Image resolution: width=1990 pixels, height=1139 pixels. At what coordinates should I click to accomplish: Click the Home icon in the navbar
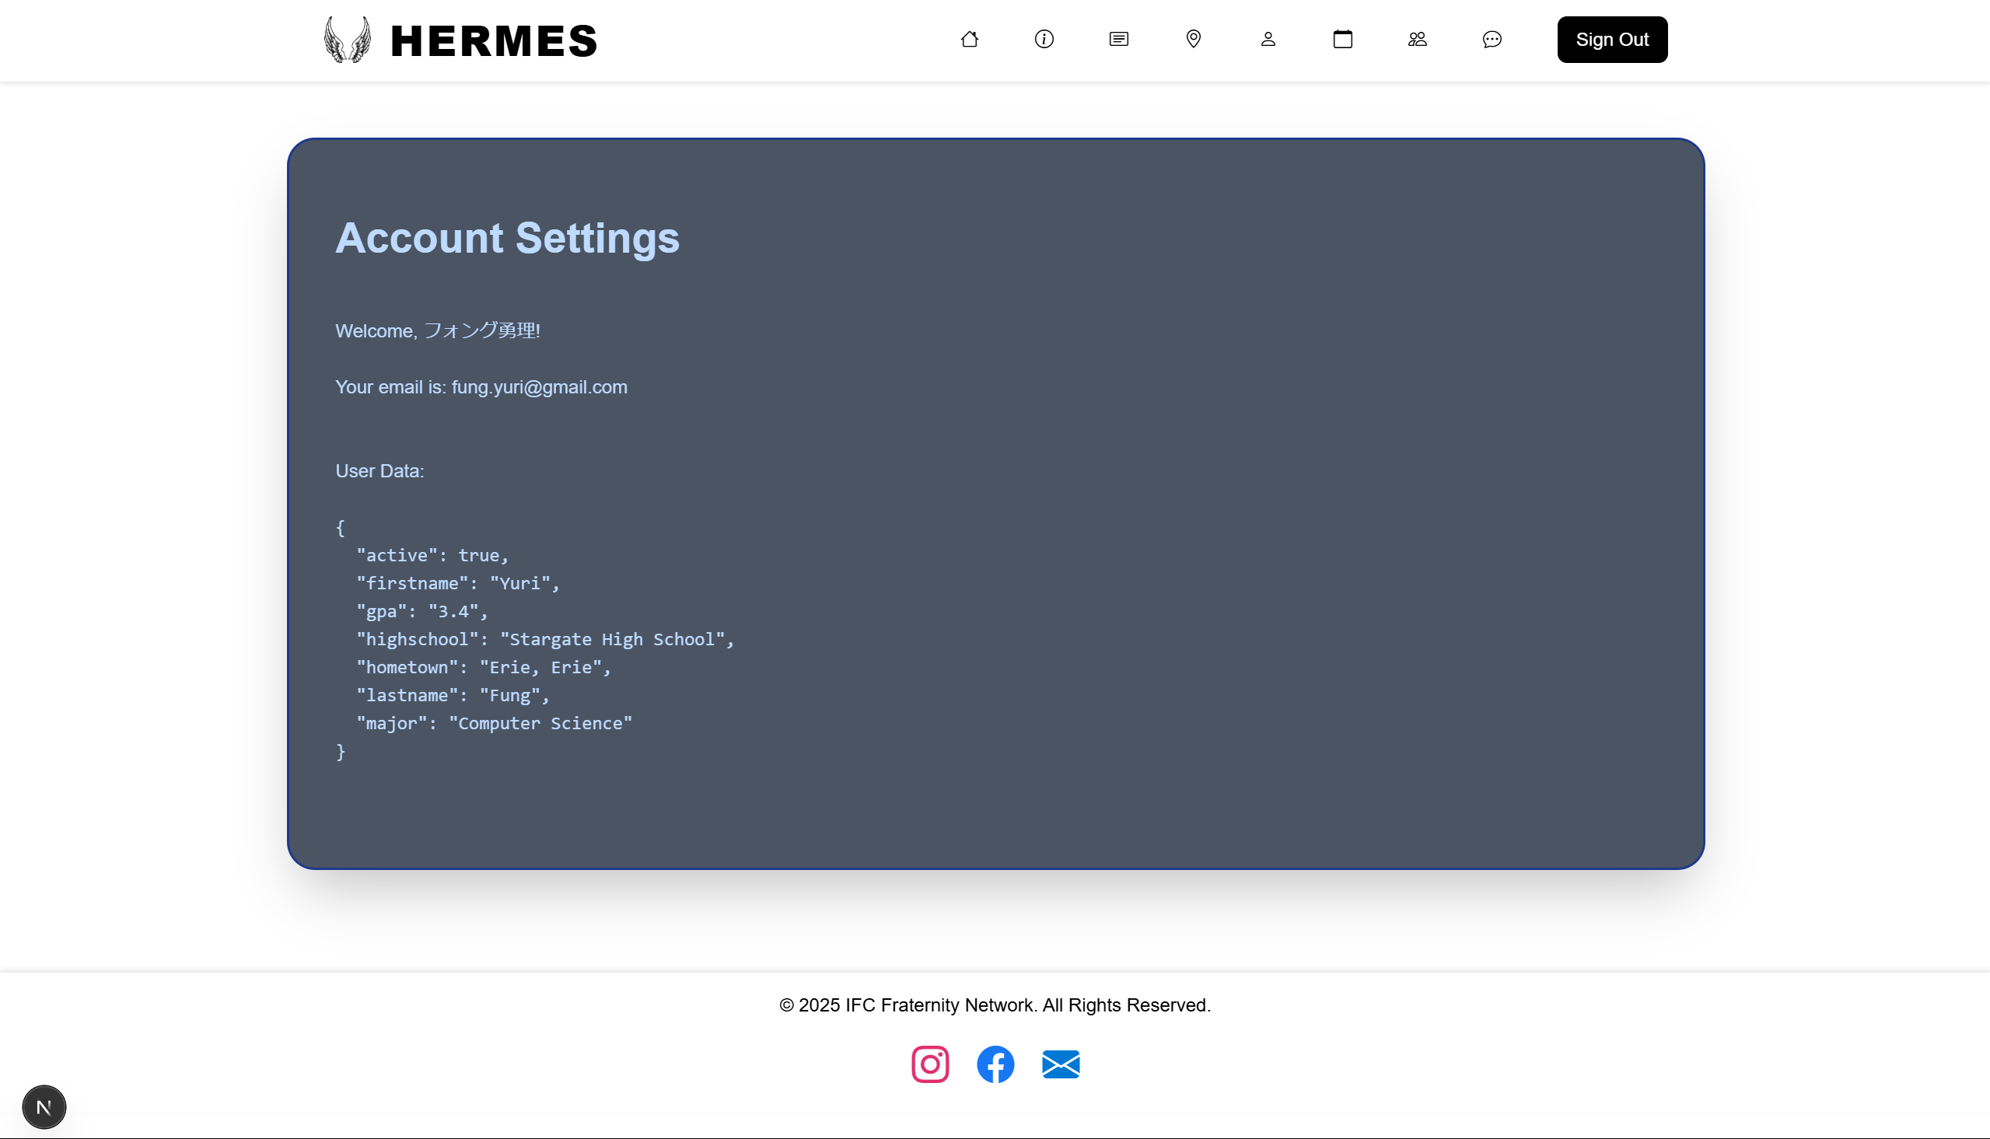click(970, 39)
